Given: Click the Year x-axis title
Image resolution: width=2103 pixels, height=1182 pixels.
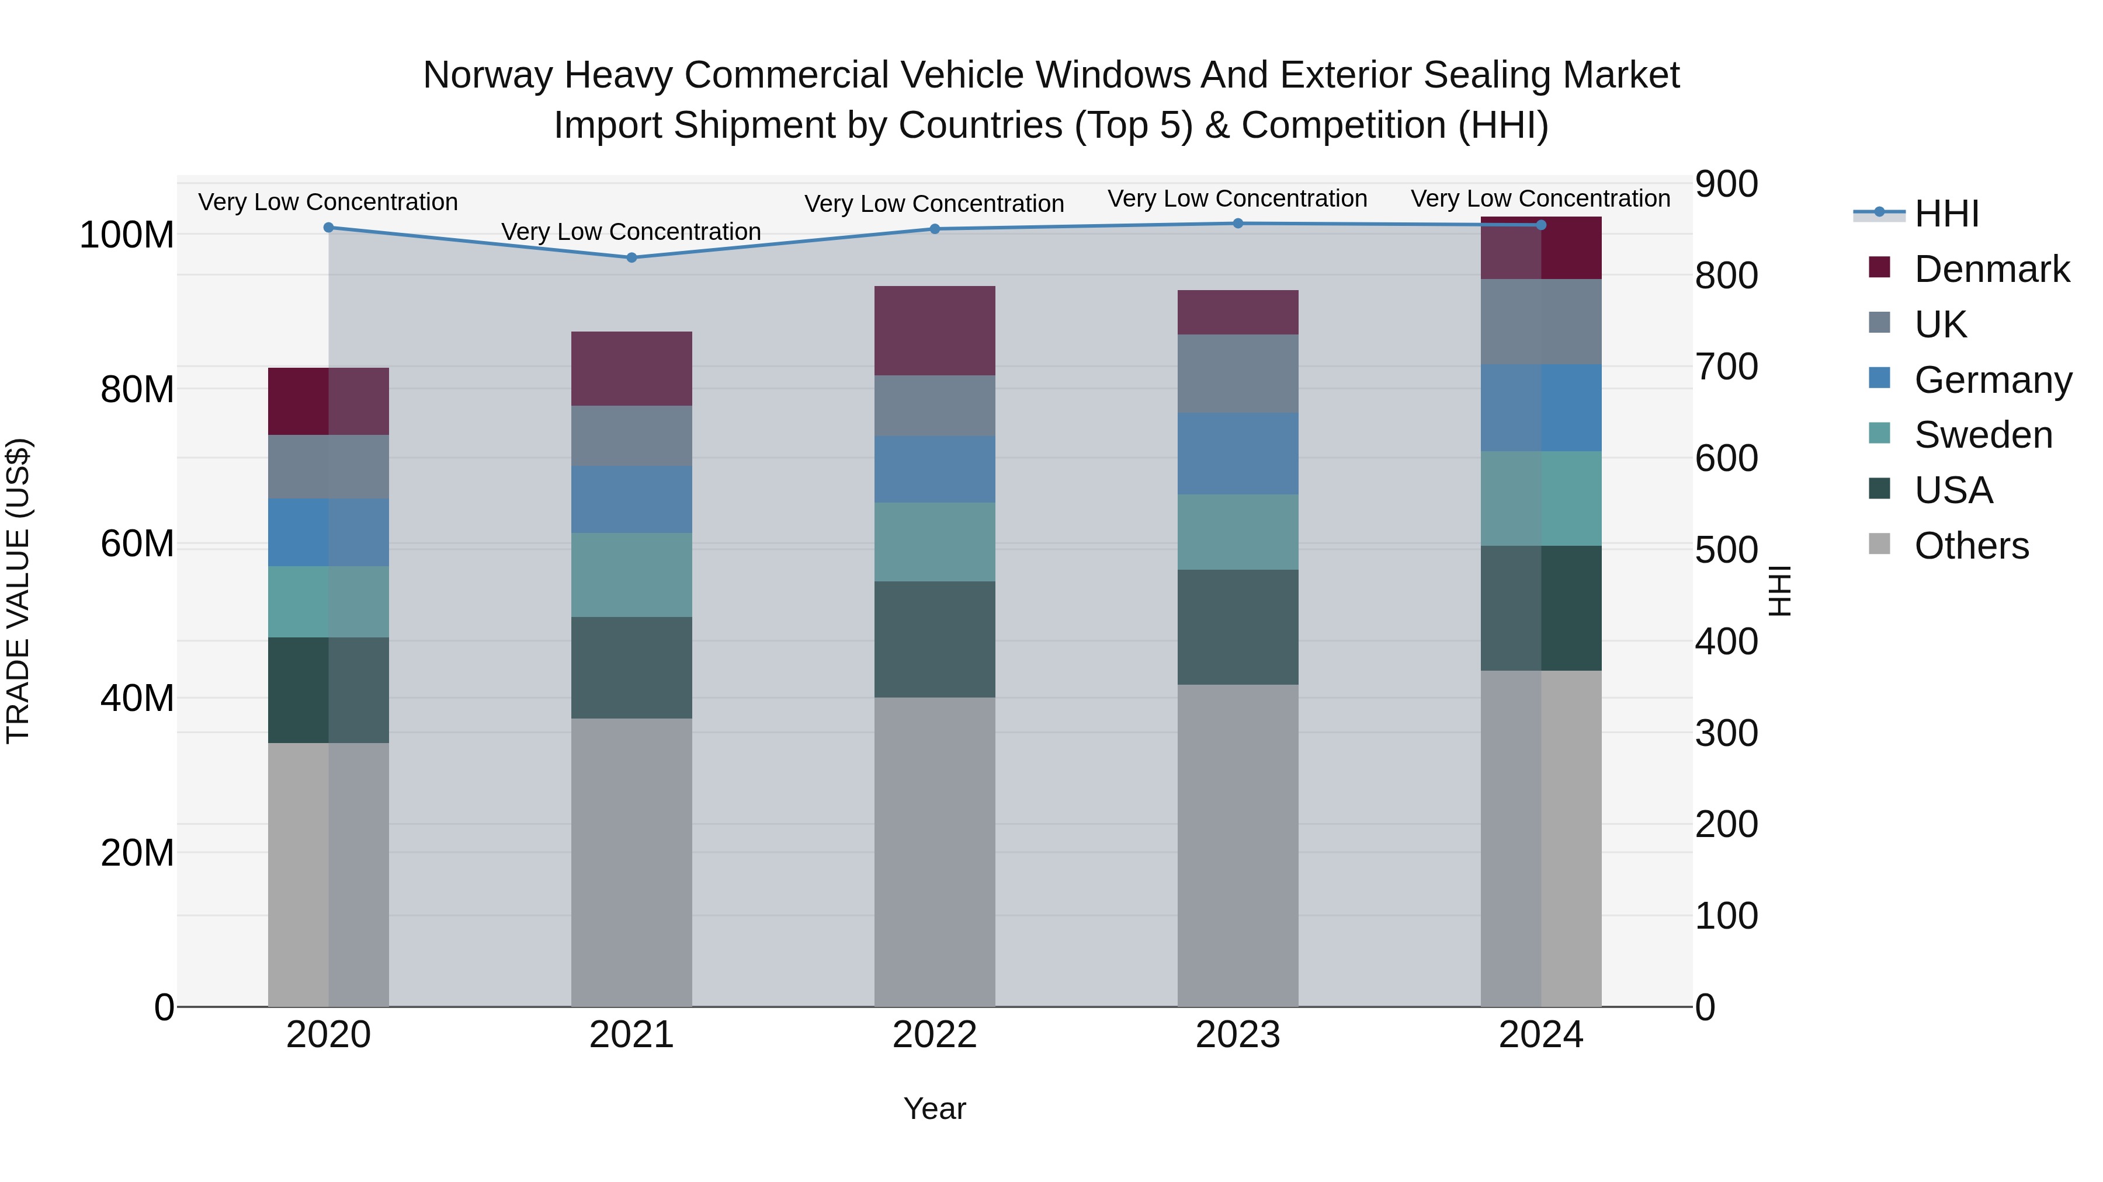Looking at the screenshot, I should click(935, 1108).
